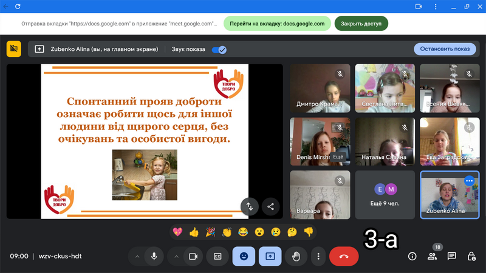Open host controls lock icon
The width and height of the screenshot is (486, 273).
[x=471, y=256]
